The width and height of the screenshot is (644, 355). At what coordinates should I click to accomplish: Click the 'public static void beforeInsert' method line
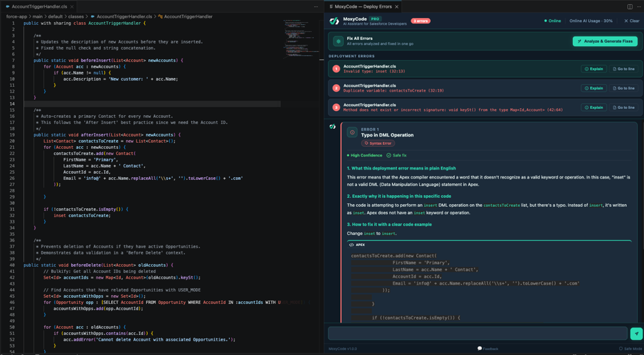coord(108,60)
